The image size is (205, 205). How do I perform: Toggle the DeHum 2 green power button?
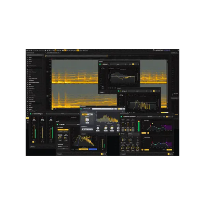click(119, 91)
